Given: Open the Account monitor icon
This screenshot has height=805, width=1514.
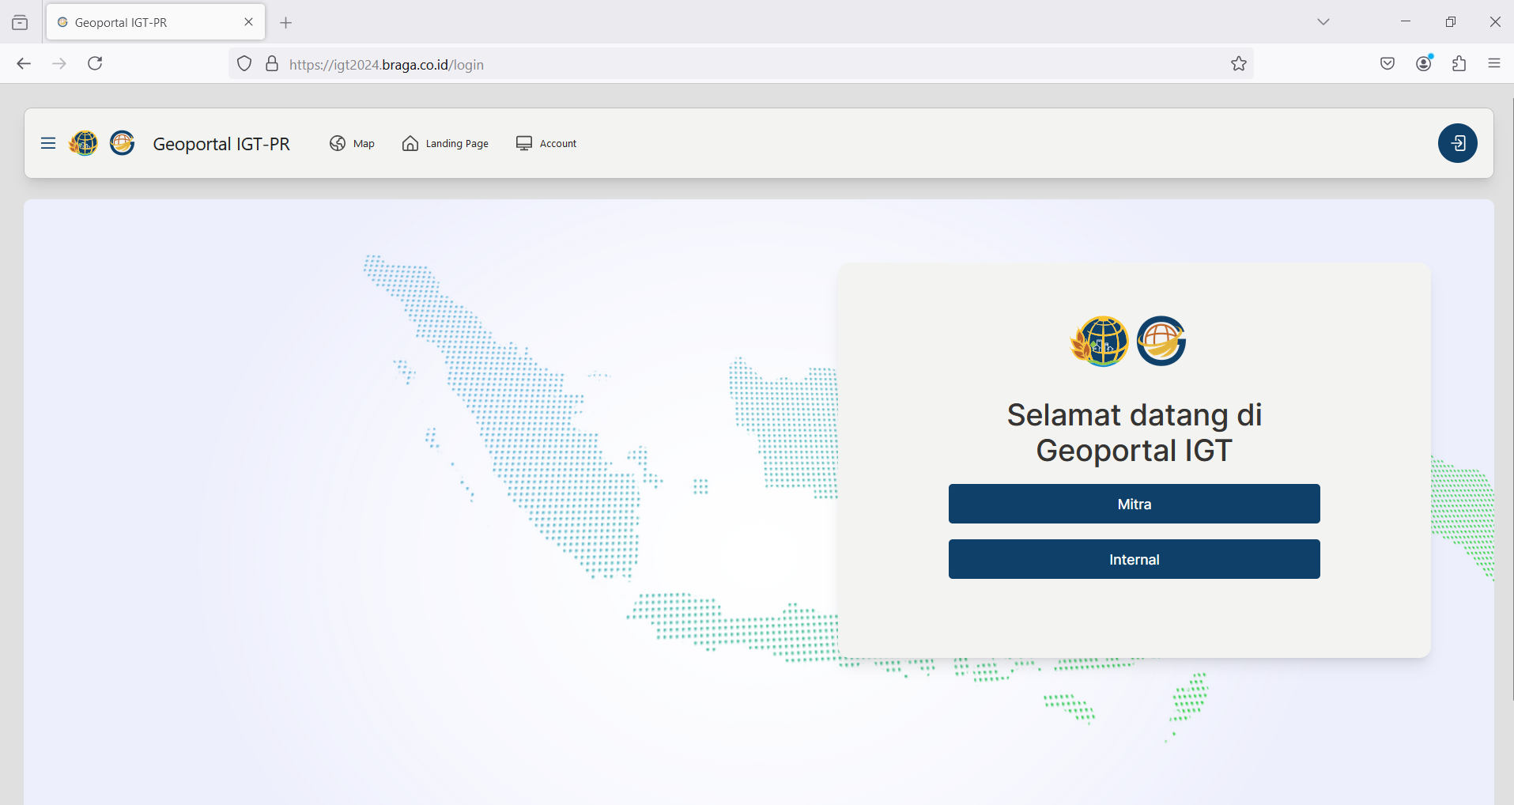Looking at the screenshot, I should pyautogui.click(x=523, y=143).
